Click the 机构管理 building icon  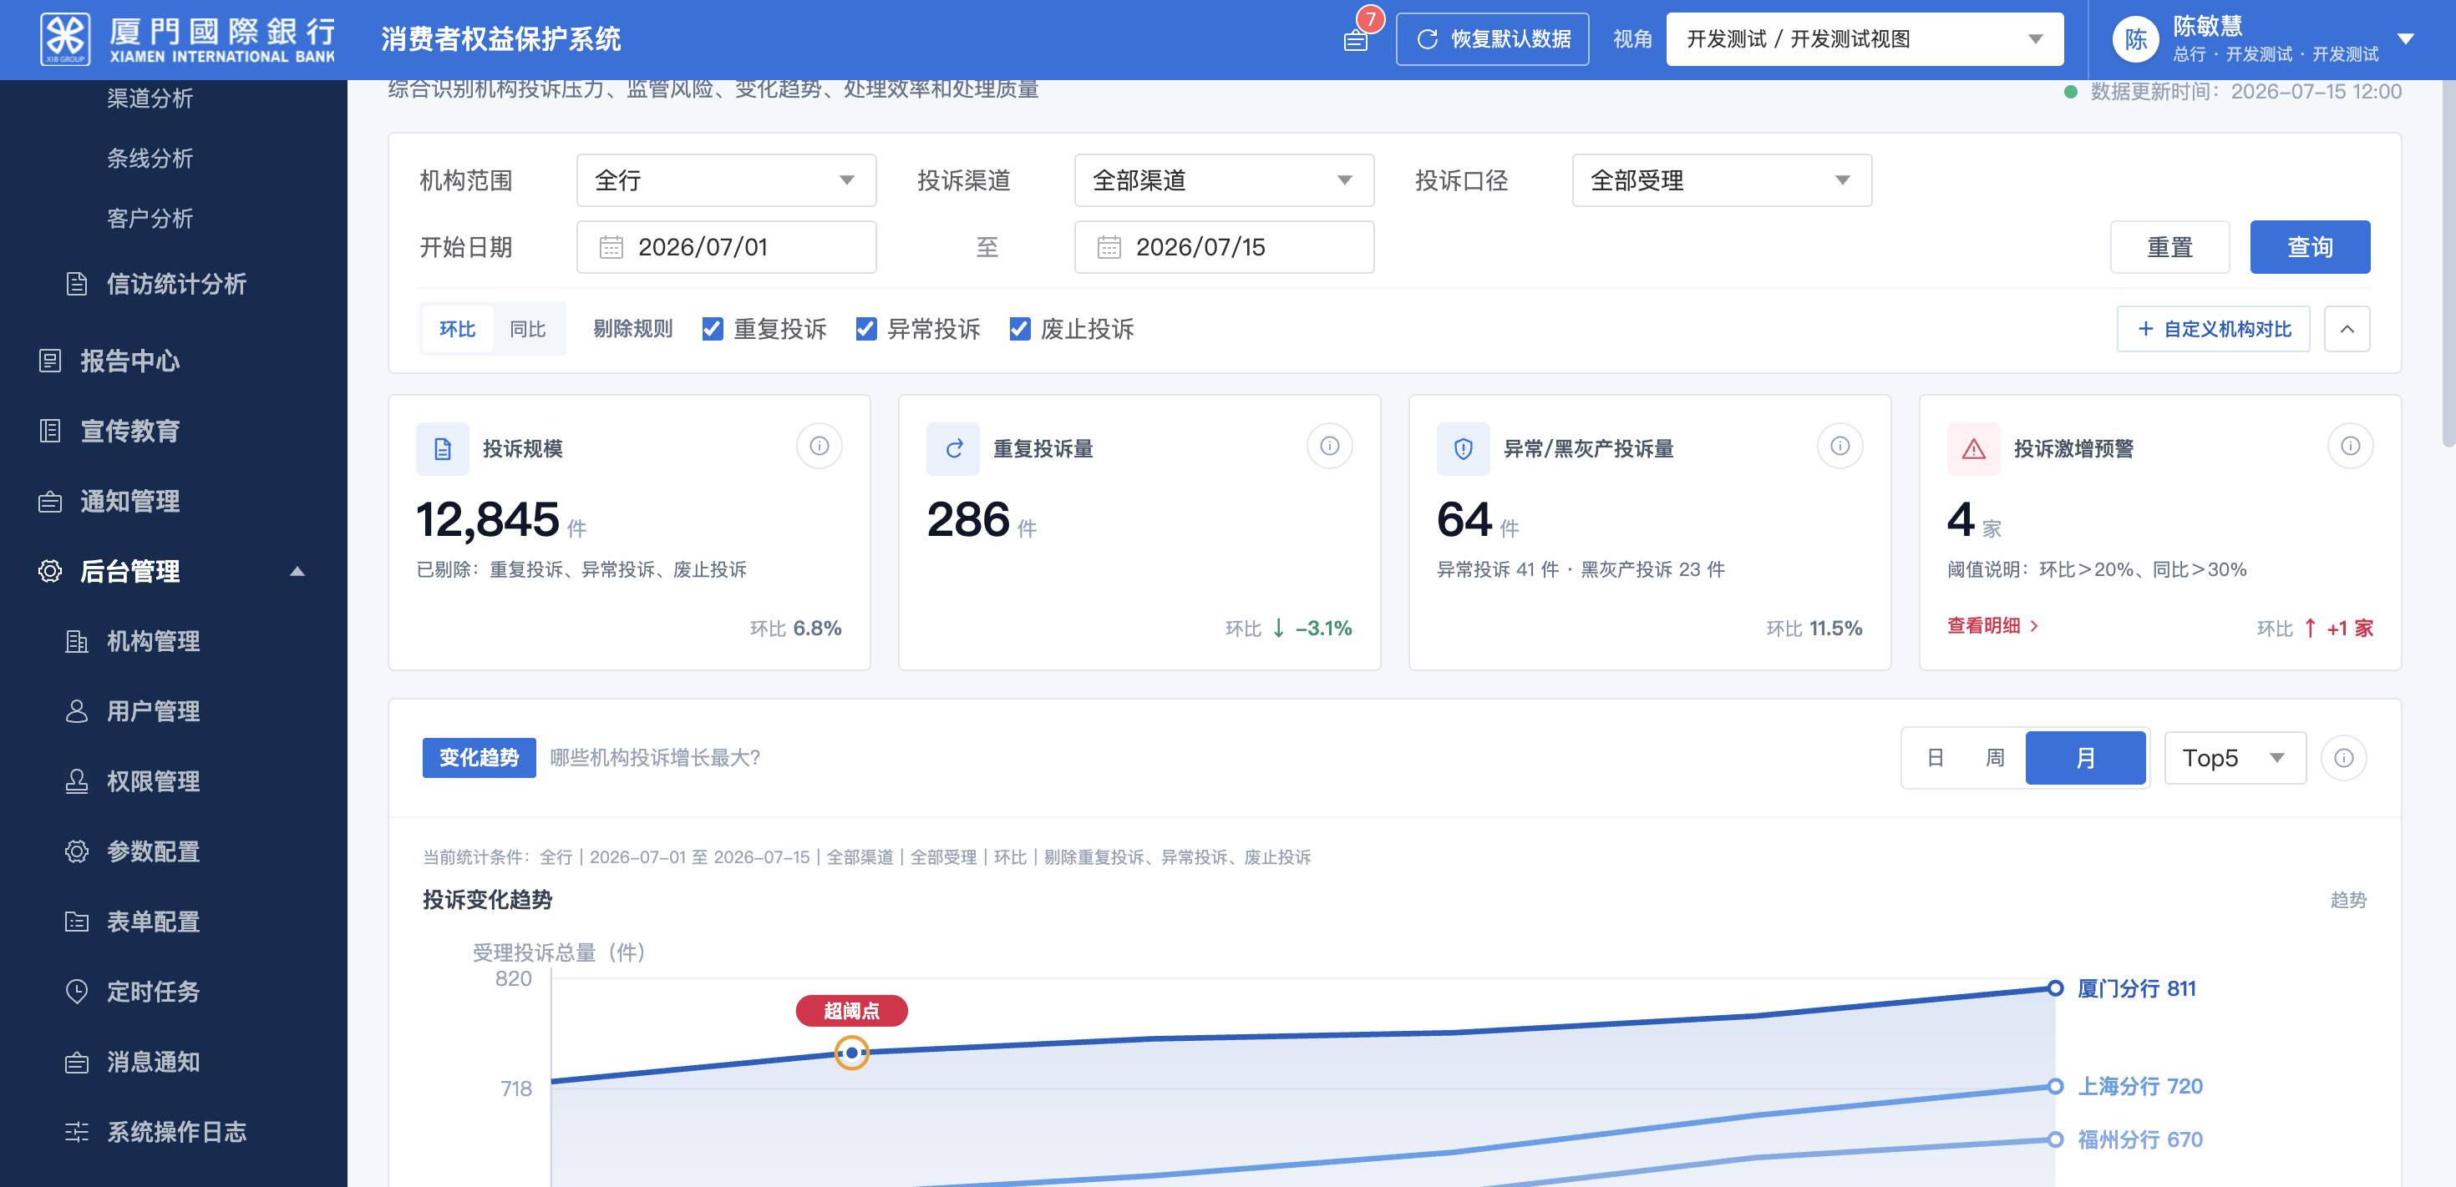click(x=76, y=641)
